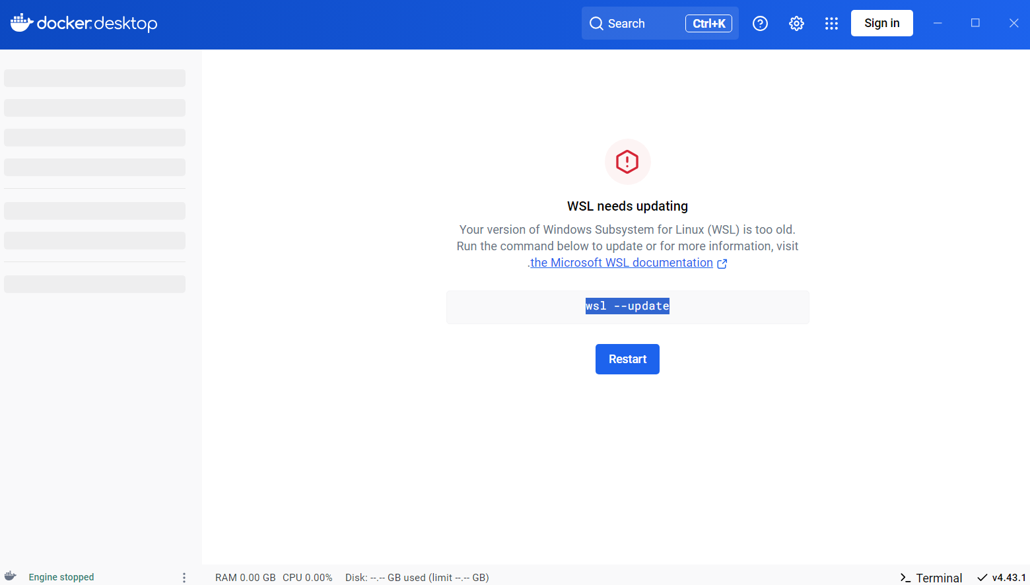
Task: Click the search magnifier icon in search bar
Action: [x=596, y=23]
